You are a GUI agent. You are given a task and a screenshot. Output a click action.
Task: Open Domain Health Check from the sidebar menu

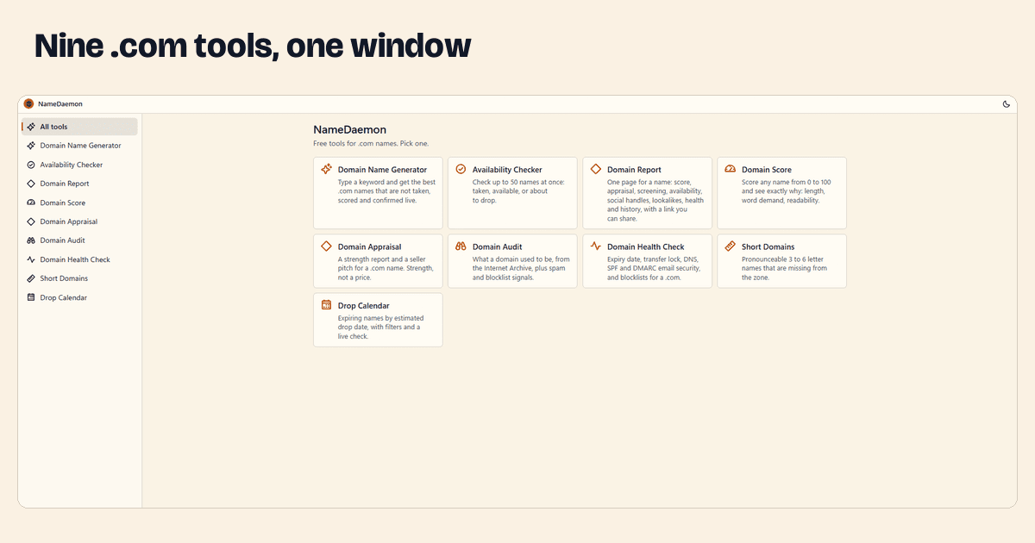point(79,259)
